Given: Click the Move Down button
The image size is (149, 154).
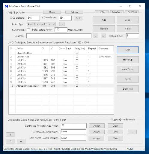Looking at the screenshot, I should tap(128, 69).
